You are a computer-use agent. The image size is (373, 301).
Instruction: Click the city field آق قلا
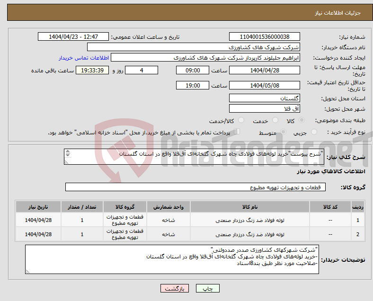click(265, 108)
